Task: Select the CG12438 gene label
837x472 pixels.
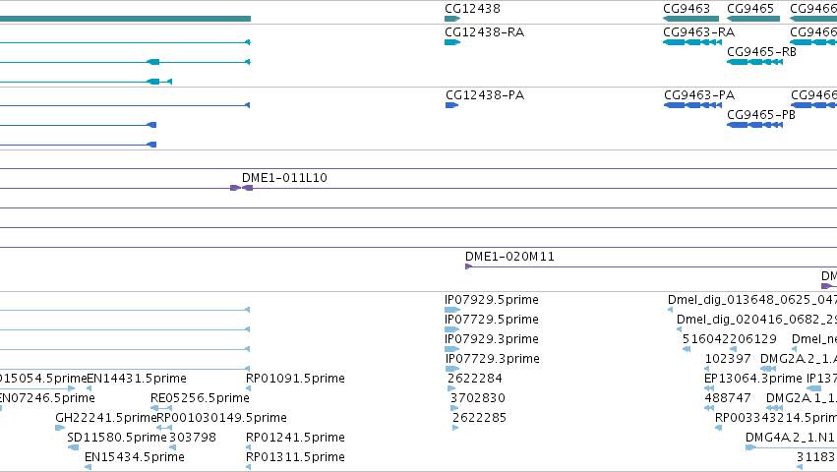Action: 472,9
